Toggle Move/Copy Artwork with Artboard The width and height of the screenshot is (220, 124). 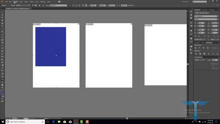click(x=70, y=6)
